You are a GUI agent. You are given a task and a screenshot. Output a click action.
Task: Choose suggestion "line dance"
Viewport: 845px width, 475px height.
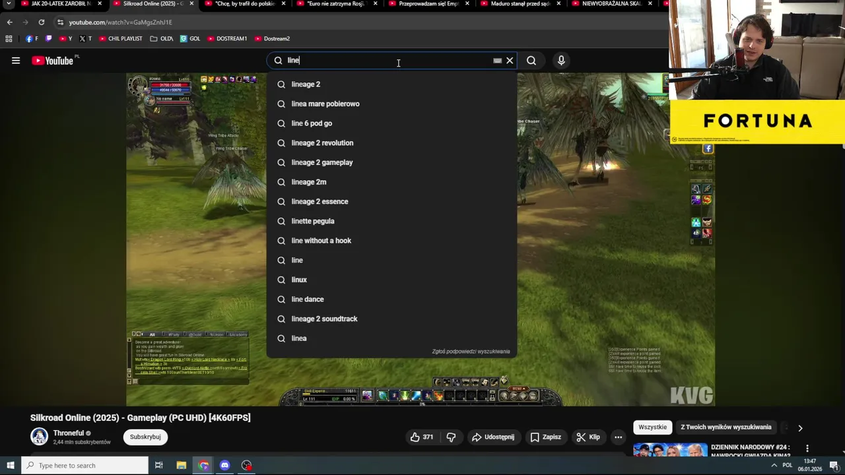point(391,300)
